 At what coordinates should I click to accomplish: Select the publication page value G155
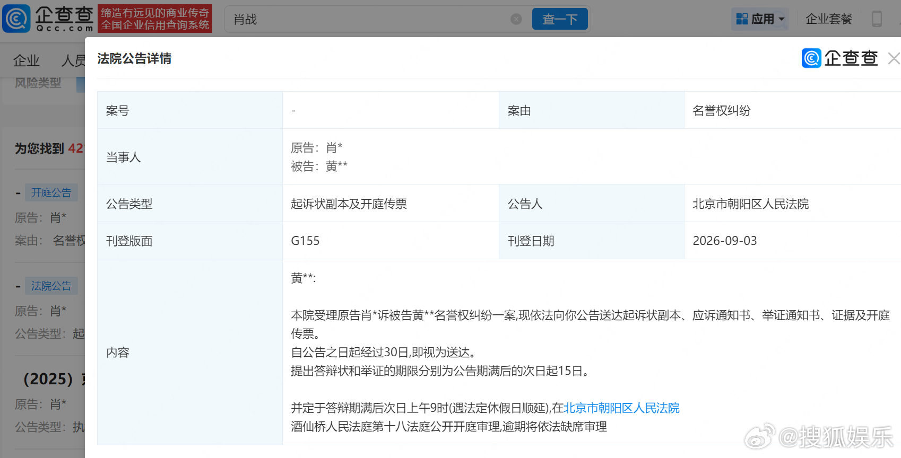305,241
